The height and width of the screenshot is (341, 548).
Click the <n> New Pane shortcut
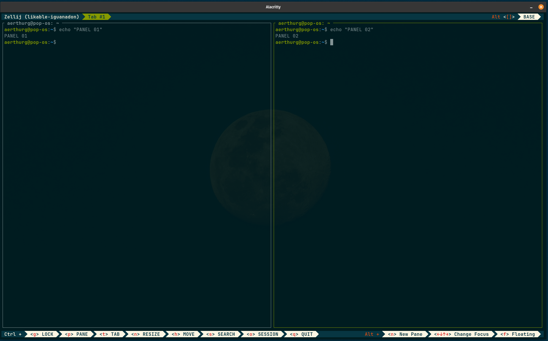(405, 334)
